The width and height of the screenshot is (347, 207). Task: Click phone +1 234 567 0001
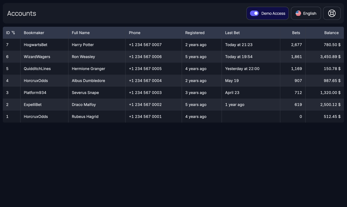pyautogui.click(x=145, y=117)
